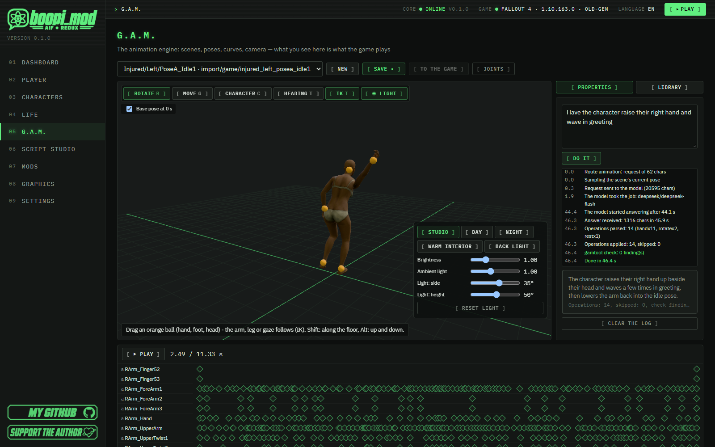Open the Script Studio menu item
This screenshot has height=447, width=715.
[x=53, y=149]
